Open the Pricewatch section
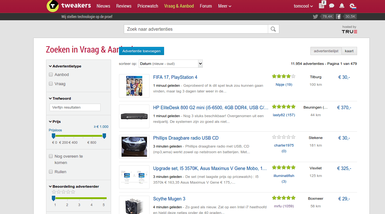 [x=148, y=6]
